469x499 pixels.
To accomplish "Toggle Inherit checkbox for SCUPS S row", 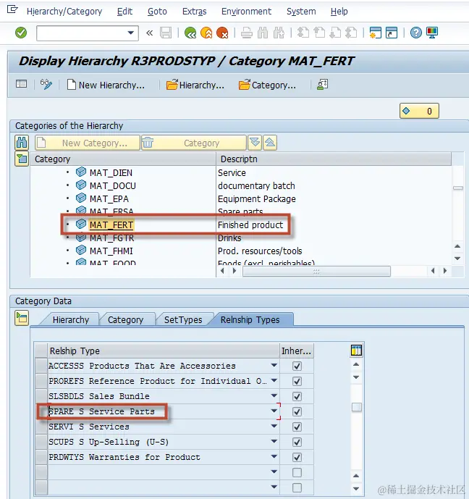I will [297, 442].
